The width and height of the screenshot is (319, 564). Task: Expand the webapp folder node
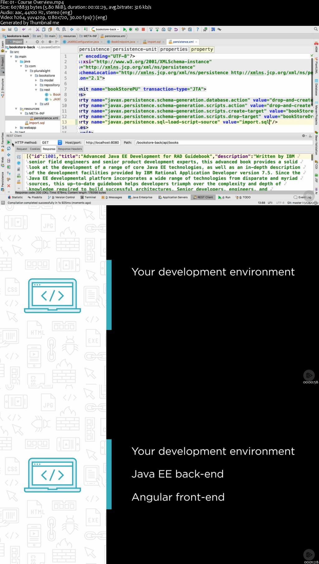16,128
